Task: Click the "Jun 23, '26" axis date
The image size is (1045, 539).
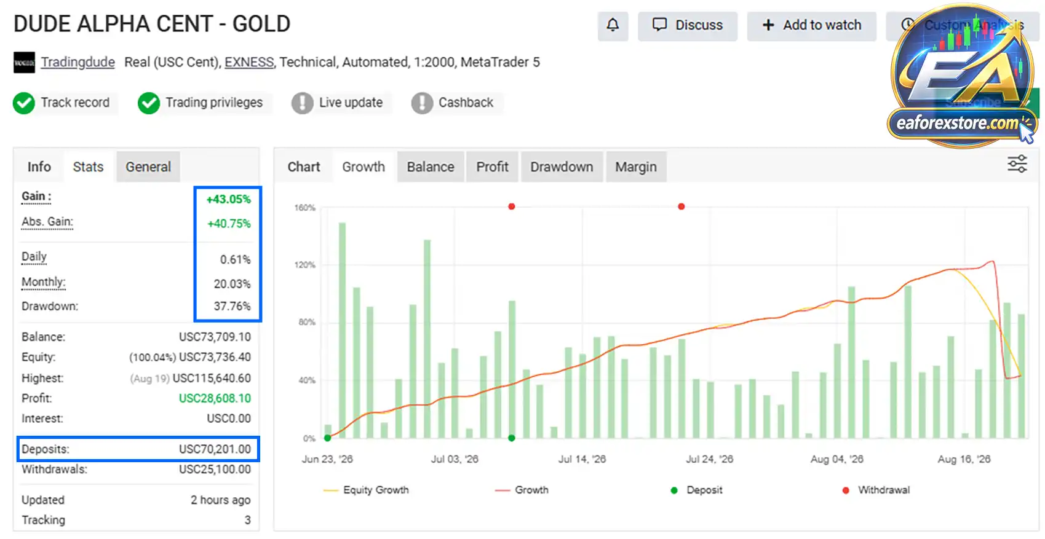Action: 327,459
